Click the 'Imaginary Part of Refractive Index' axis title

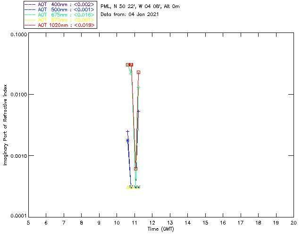[5, 125]
